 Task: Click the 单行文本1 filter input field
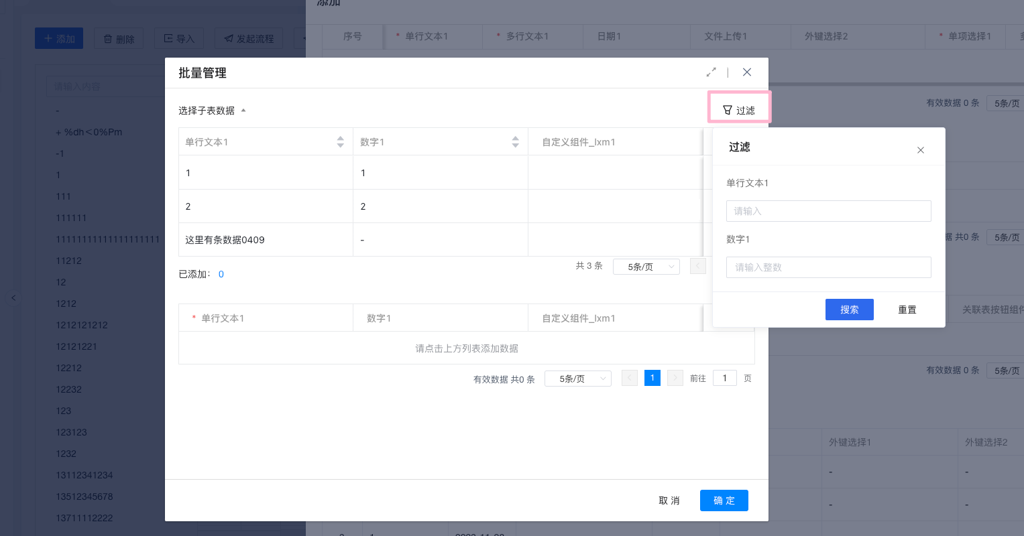[828, 211]
